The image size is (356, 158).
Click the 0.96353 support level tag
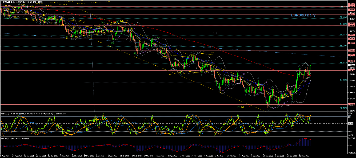pyautogui.click(x=351, y=105)
